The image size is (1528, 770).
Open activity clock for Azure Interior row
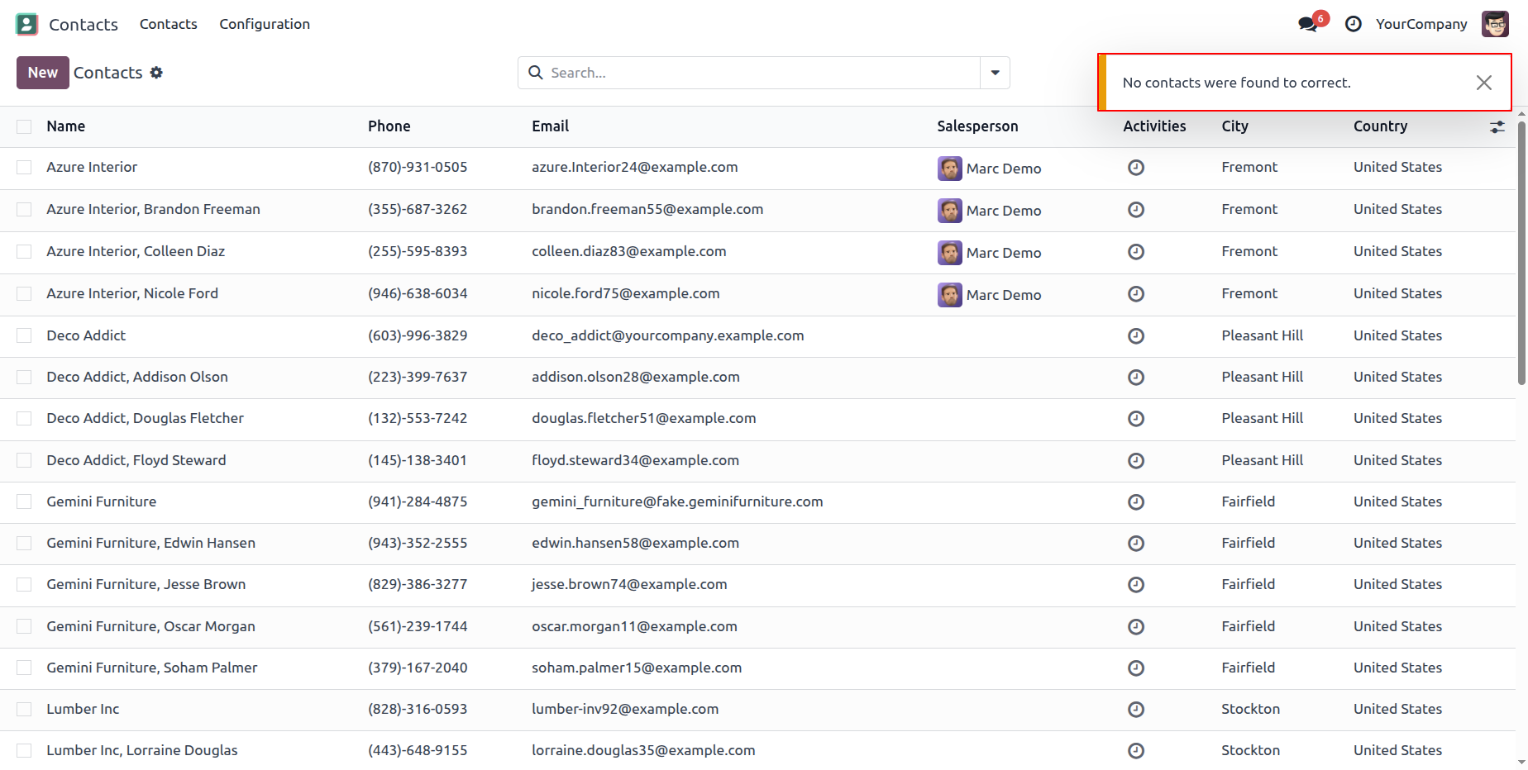pyautogui.click(x=1136, y=168)
